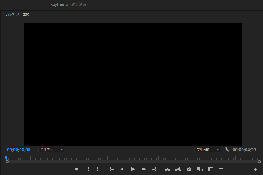Click the blue current timecode 00;00;00;00
The image size is (263, 175).
(19, 150)
